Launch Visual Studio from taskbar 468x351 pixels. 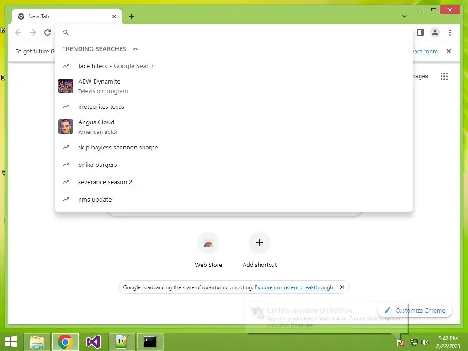click(93, 342)
